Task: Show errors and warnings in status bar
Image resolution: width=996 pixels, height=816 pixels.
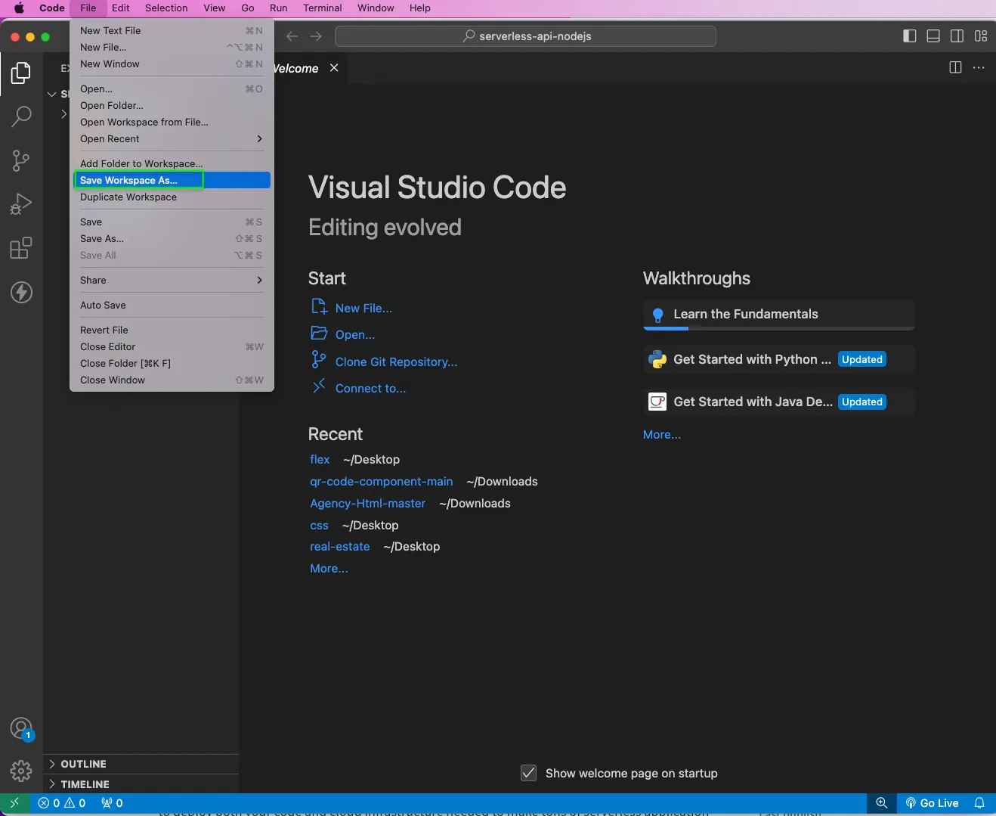Action: coord(62,803)
